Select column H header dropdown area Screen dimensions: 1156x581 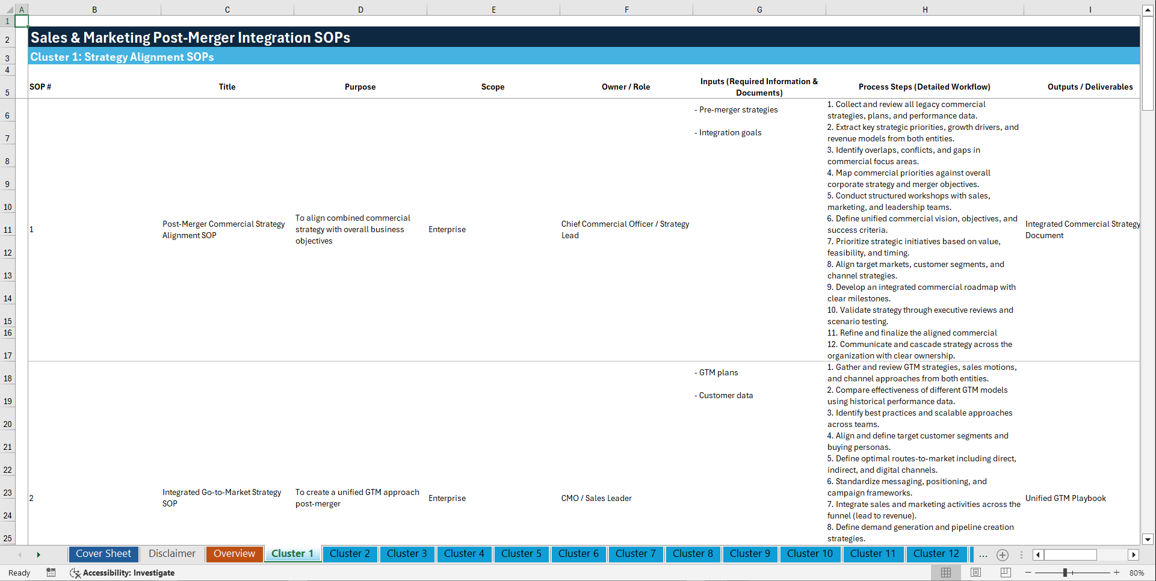coord(925,9)
